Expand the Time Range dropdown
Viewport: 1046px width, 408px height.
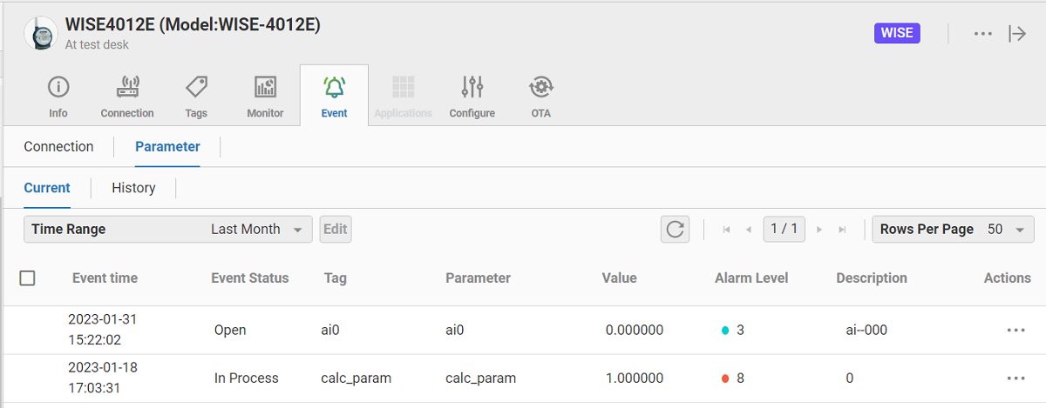167,230
